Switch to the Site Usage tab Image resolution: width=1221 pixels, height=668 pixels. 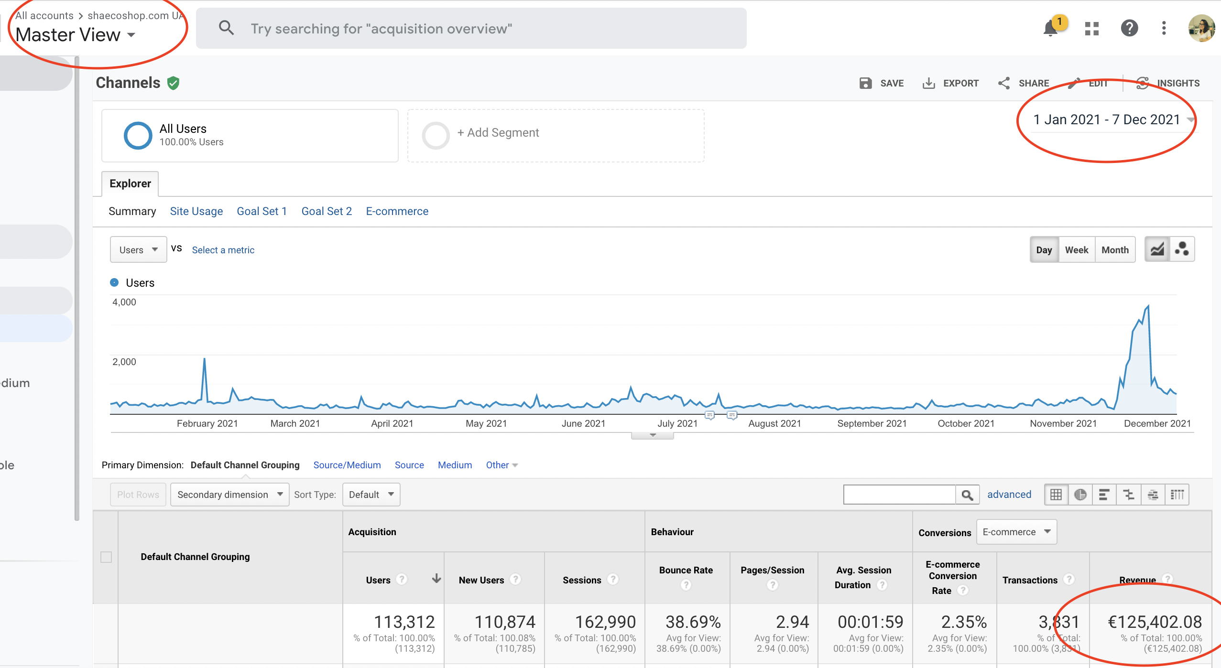coord(196,211)
